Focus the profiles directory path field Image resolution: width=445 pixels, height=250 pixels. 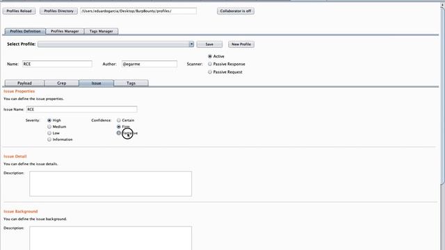tap(138, 11)
